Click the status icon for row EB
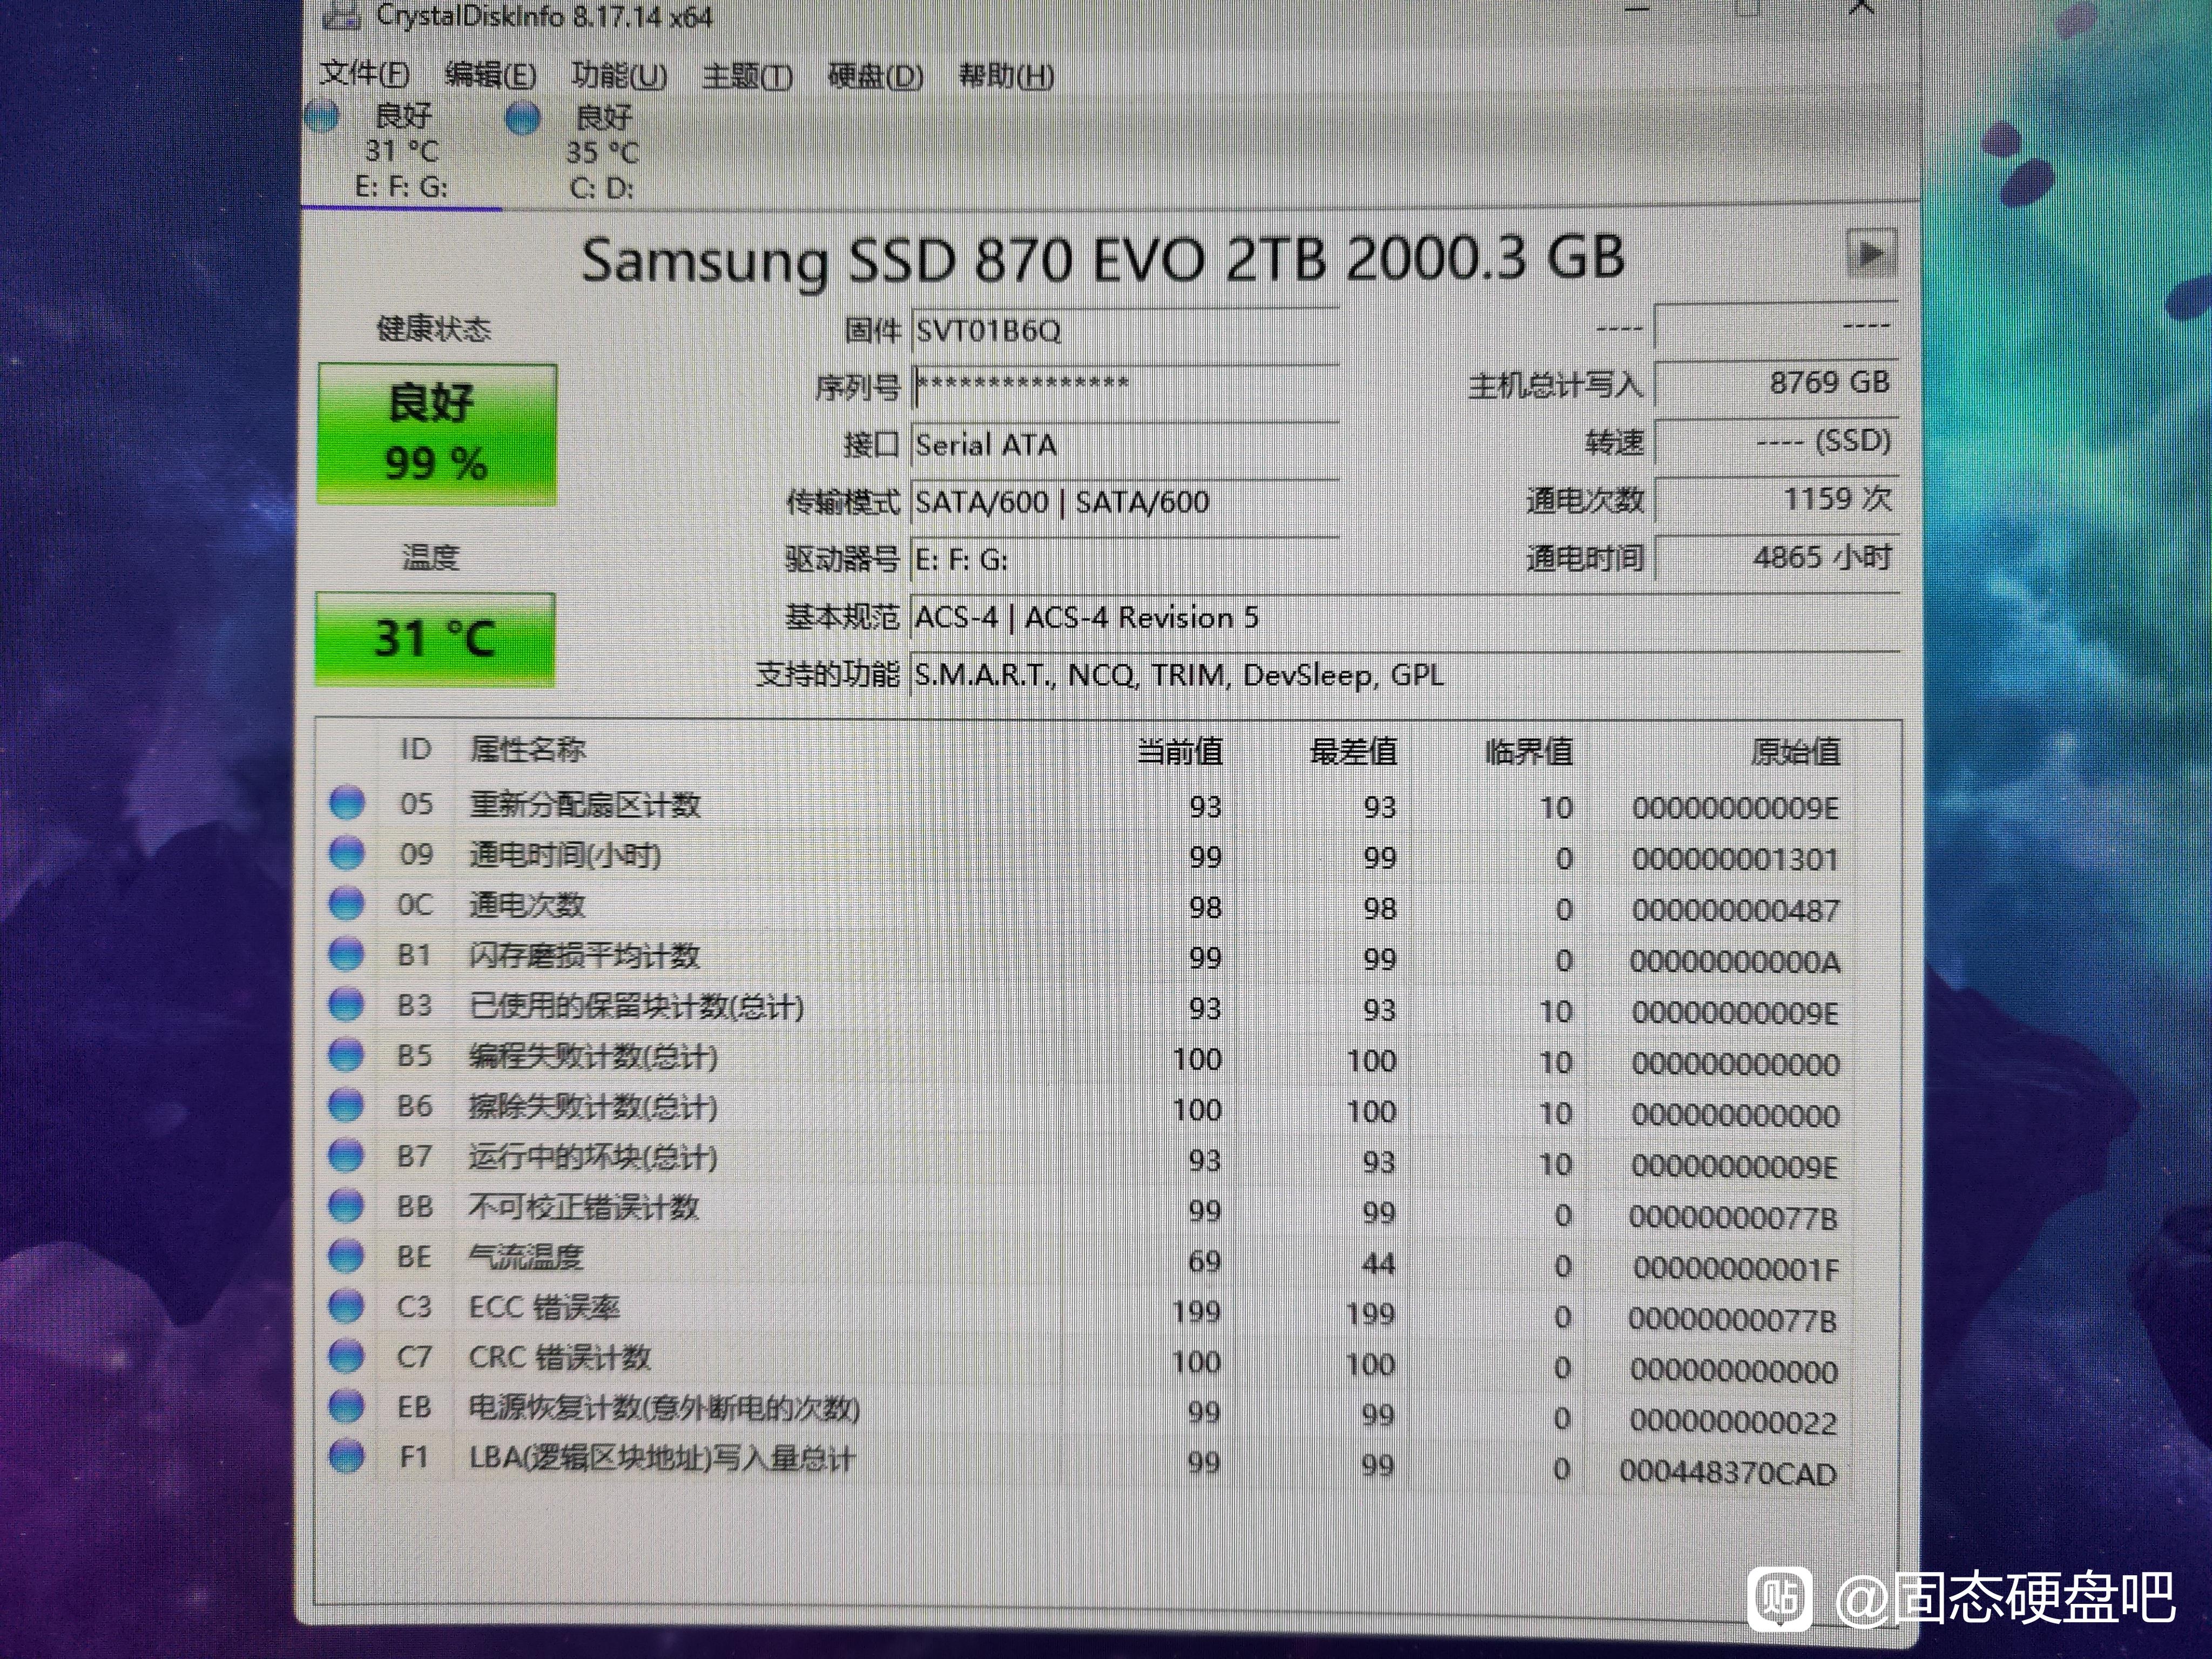 coord(347,1406)
